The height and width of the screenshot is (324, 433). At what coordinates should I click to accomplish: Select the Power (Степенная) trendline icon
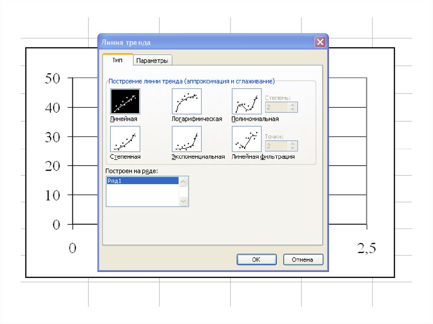pyautogui.click(x=125, y=139)
